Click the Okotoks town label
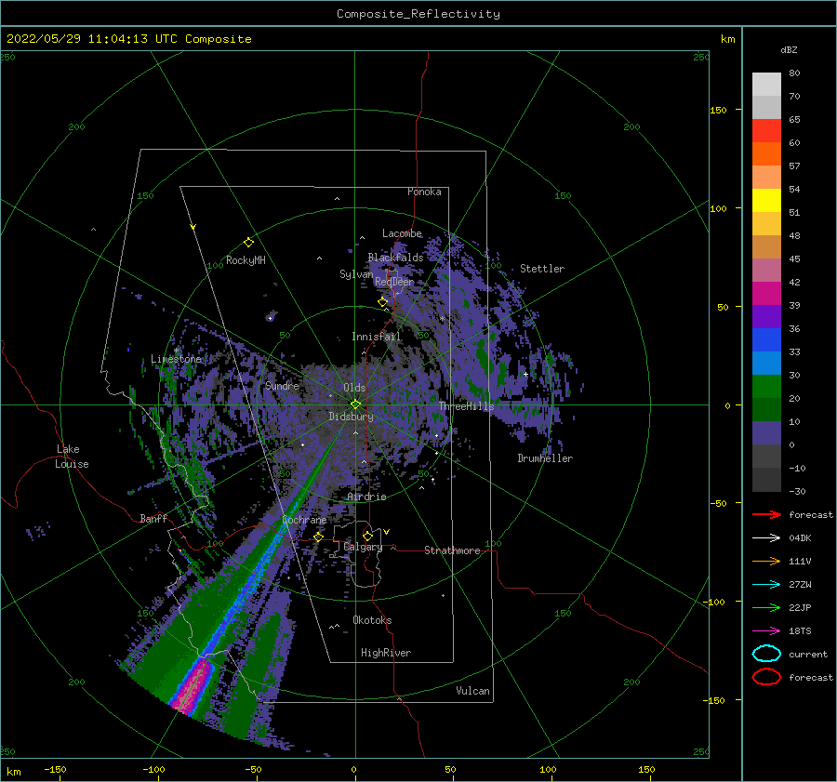The image size is (837, 782). (x=372, y=620)
